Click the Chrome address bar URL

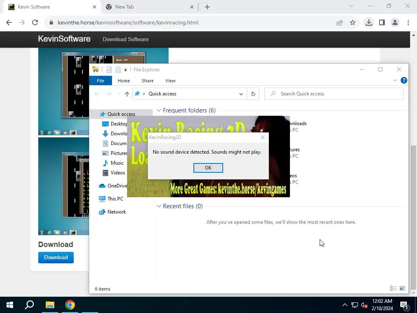click(x=128, y=23)
